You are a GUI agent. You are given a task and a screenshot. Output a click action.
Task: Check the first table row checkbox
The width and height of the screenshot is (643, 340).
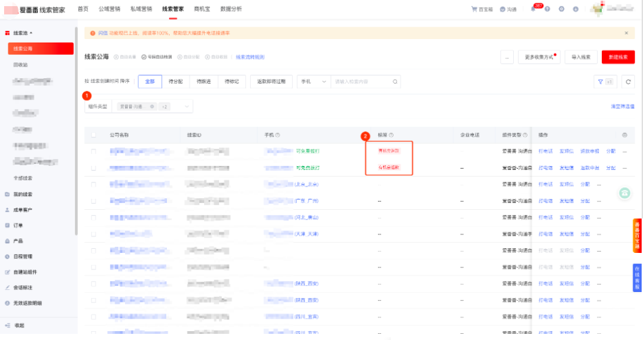pos(93,151)
